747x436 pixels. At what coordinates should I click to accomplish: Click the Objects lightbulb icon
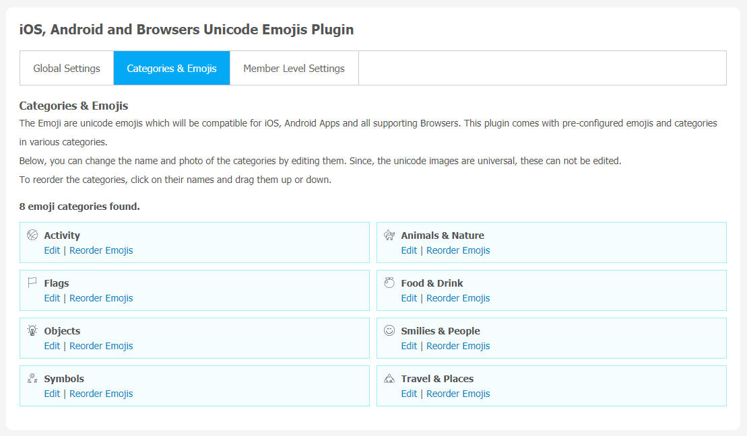[32, 330]
